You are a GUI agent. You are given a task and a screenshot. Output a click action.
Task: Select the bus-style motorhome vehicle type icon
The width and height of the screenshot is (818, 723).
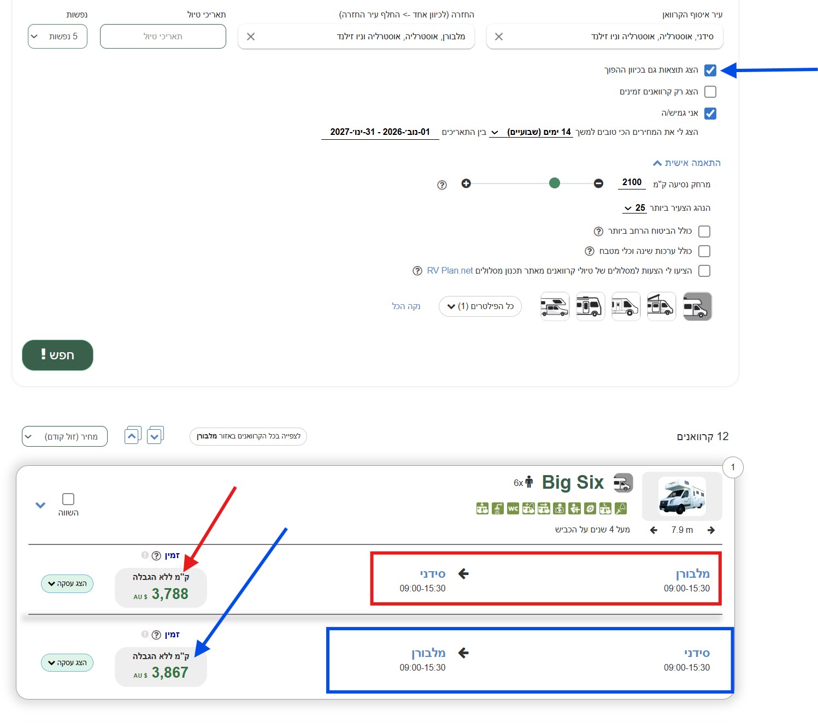590,306
